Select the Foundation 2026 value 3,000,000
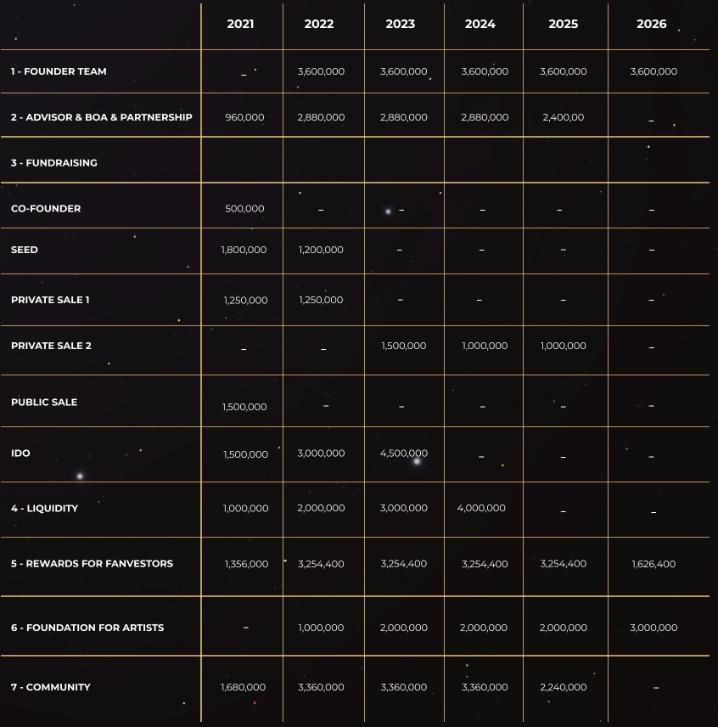718x727 pixels. (x=653, y=628)
